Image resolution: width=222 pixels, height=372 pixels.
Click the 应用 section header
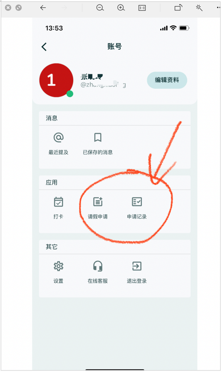point(51,183)
